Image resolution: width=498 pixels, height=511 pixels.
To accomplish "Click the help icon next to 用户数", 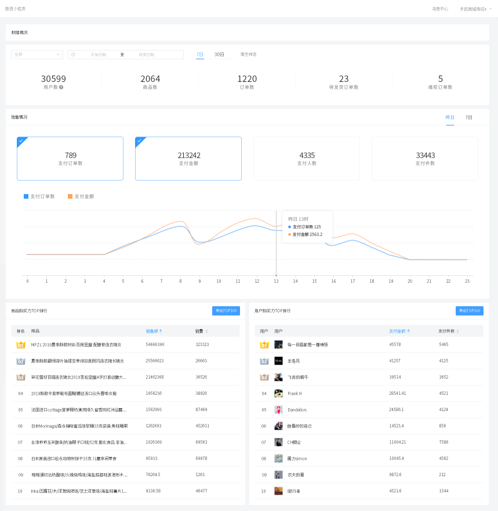I will click(61, 87).
